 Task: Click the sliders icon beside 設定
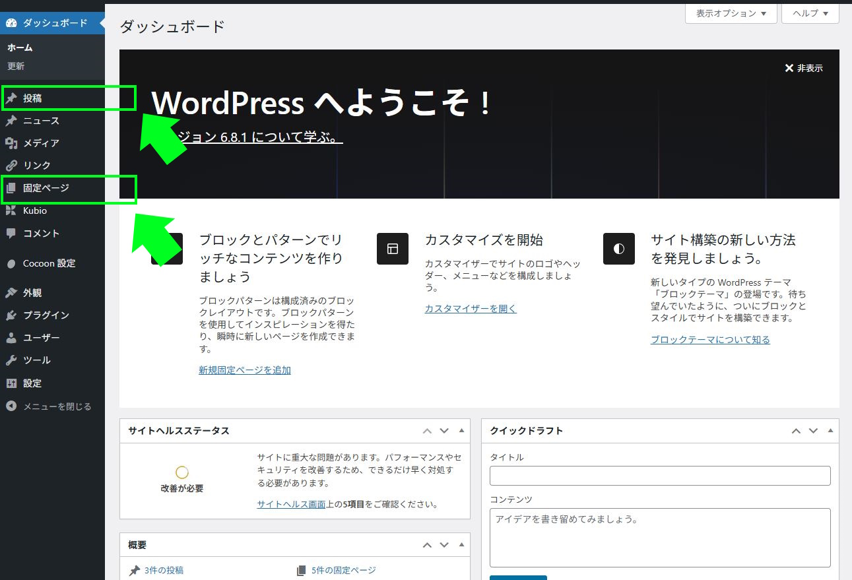(11, 383)
